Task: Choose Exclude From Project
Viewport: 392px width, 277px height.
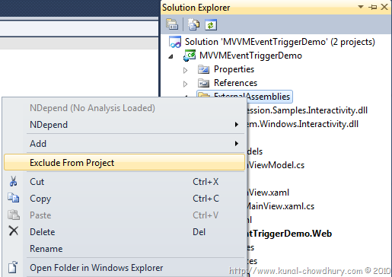Action: (124, 162)
